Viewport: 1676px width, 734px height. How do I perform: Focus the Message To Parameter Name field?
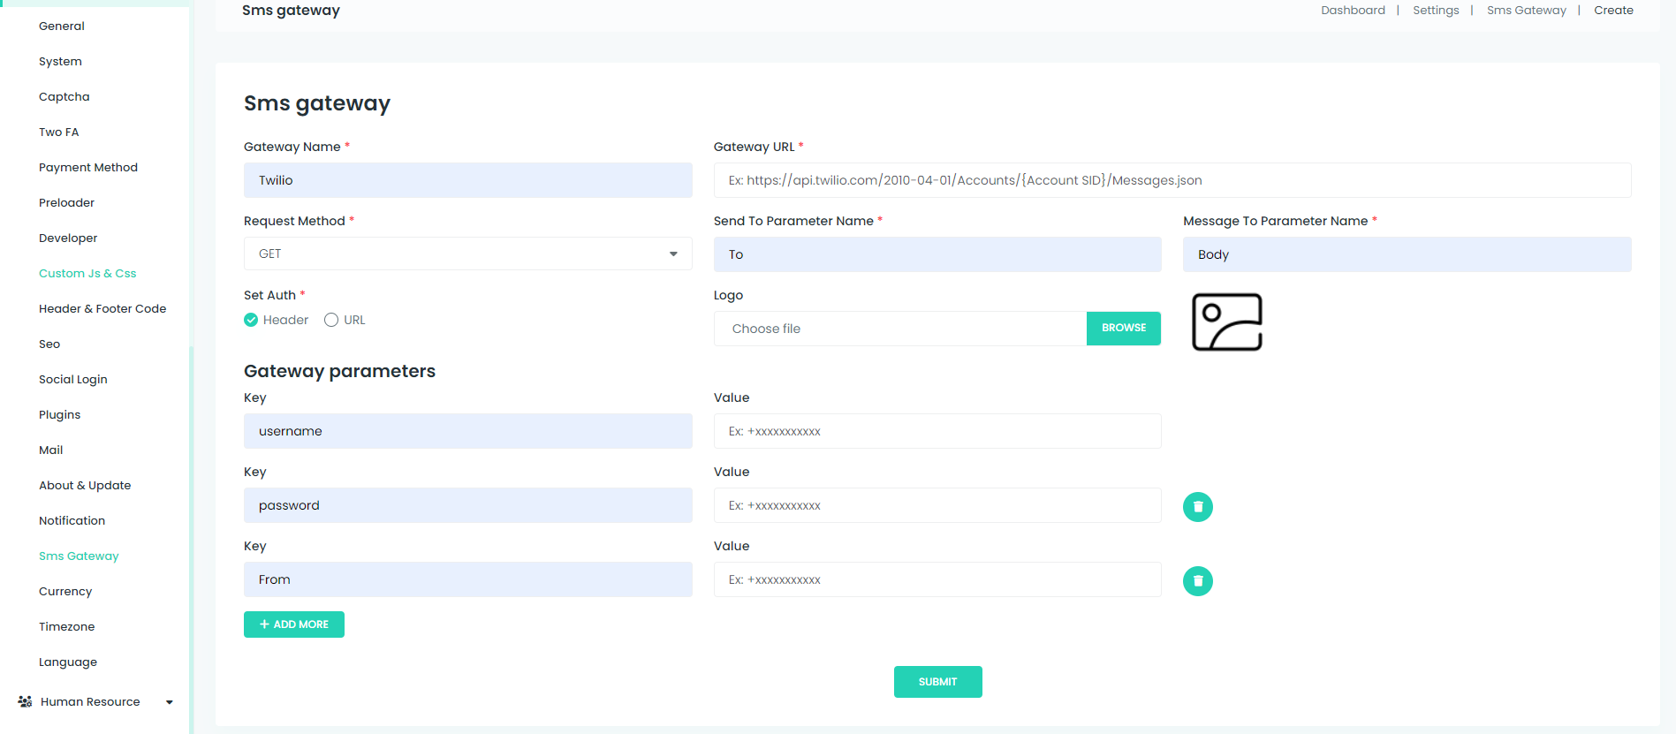pos(1407,254)
